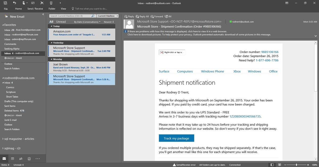Screen dimensions: 319x167
Task: Click the IM icon above the message
Action: [168, 16]
